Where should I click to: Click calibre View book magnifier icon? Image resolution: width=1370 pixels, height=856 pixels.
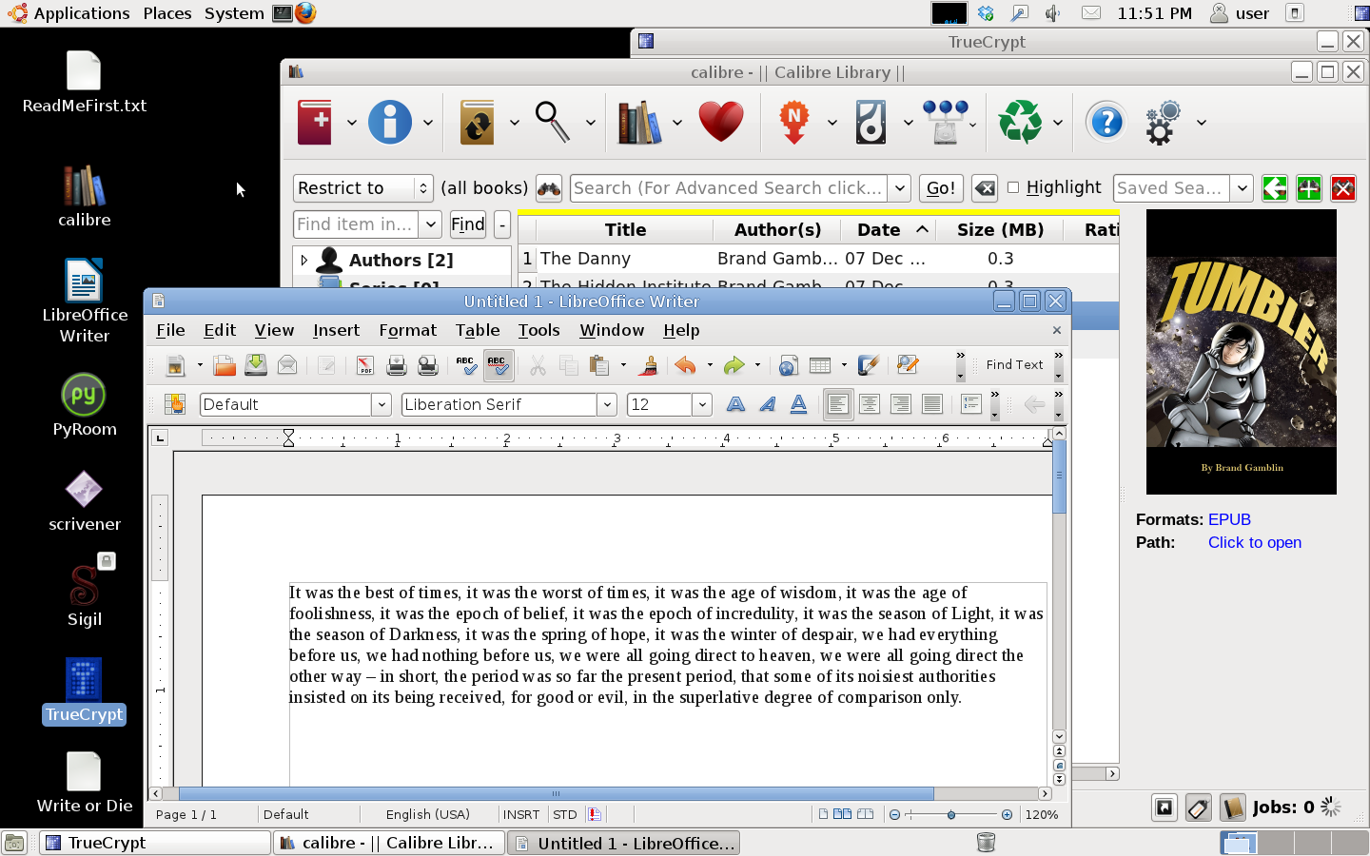point(553,122)
